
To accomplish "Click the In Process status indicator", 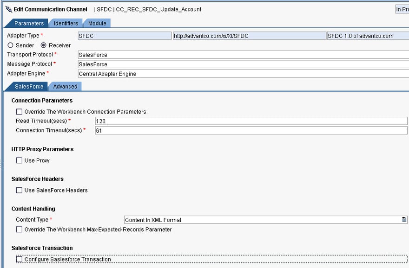I will 402,9.
